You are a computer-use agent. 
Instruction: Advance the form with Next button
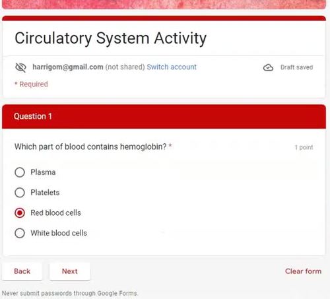point(70,271)
